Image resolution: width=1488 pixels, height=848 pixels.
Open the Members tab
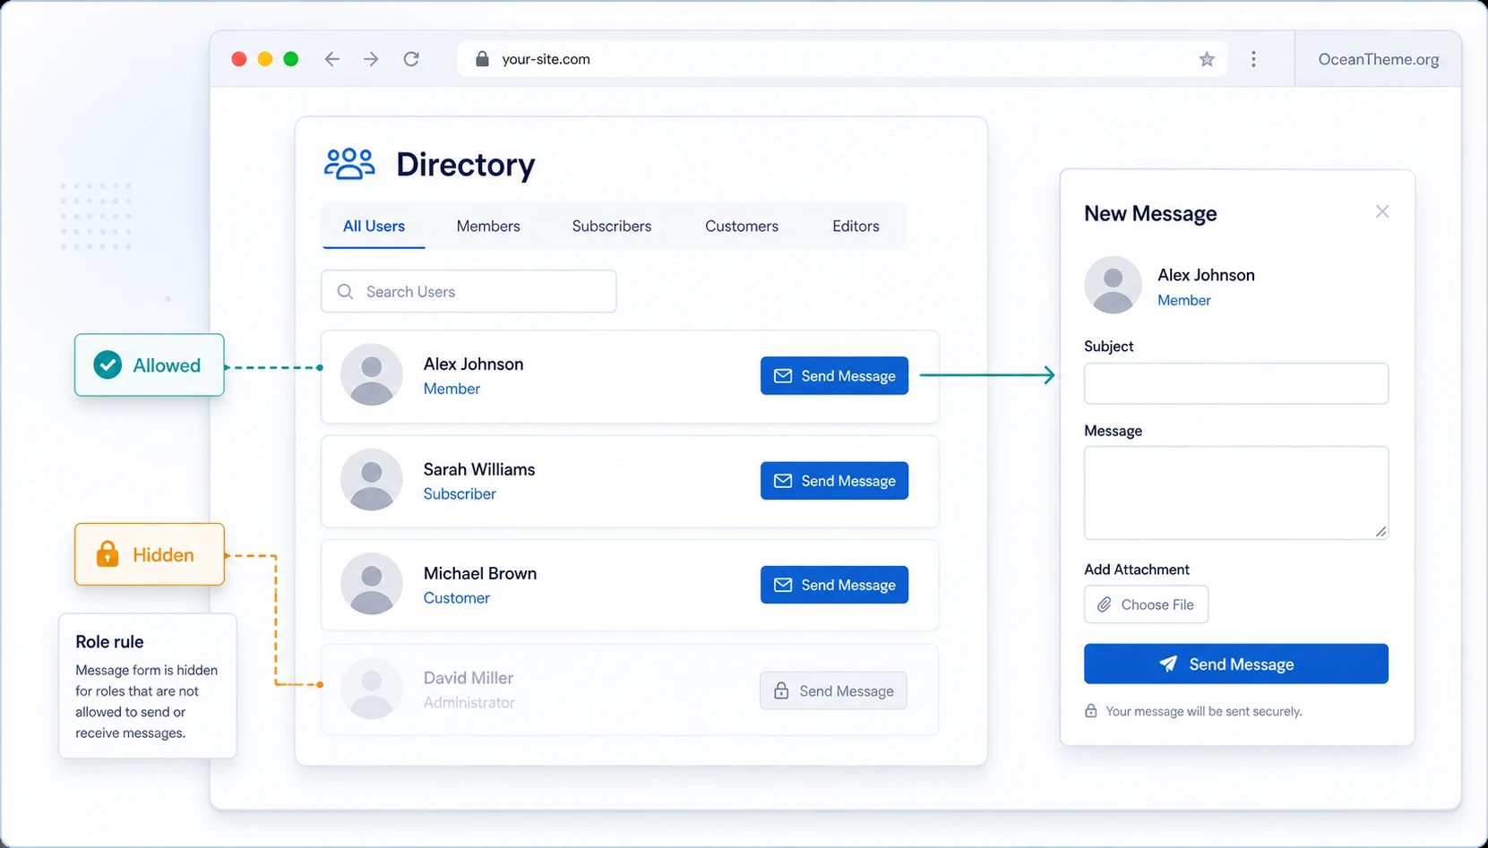(488, 227)
